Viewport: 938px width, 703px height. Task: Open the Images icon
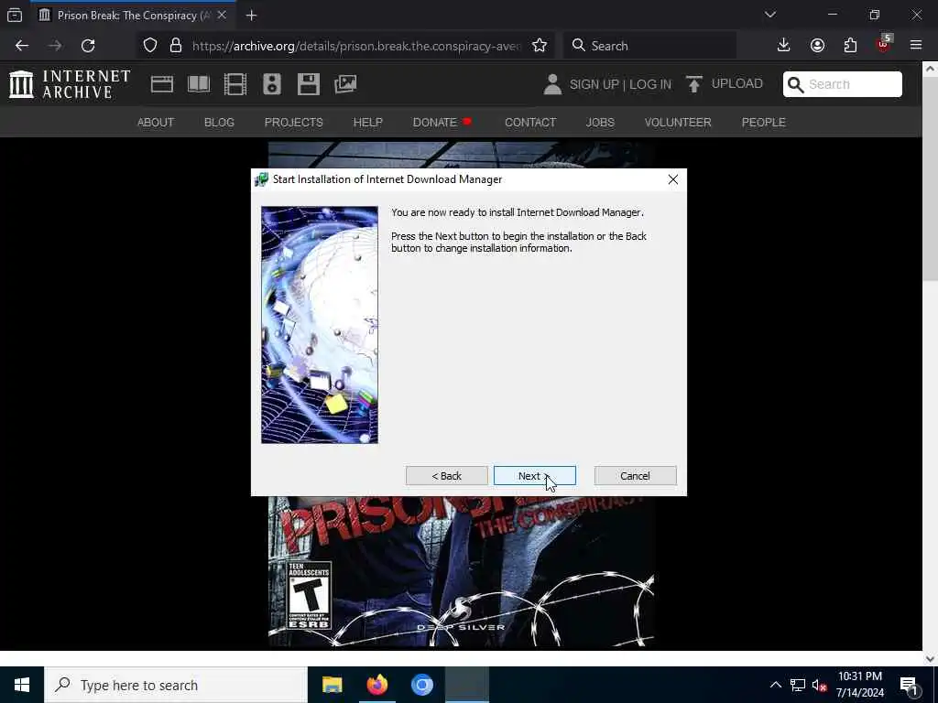tap(345, 84)
